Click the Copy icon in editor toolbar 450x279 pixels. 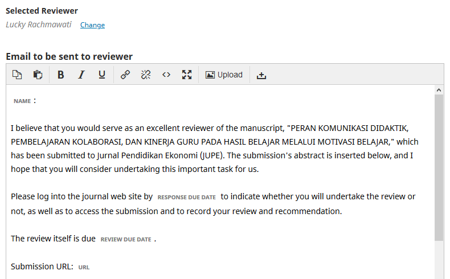coord(17,75)
